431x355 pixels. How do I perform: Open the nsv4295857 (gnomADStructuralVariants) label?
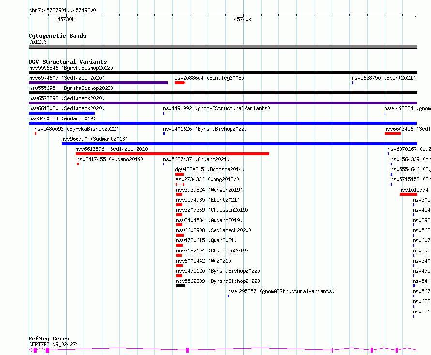281,291
